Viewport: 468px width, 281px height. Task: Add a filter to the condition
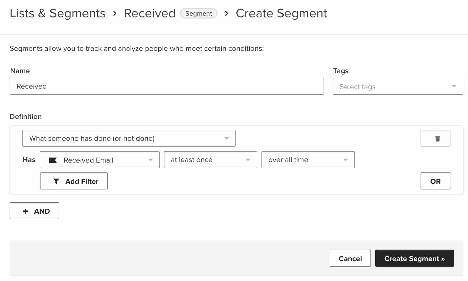(x=74, y=181)
